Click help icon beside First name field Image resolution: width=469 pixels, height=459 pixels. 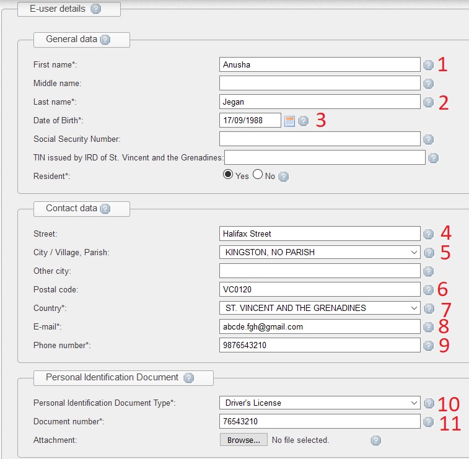pyautogui.click(x=428, y=65)
